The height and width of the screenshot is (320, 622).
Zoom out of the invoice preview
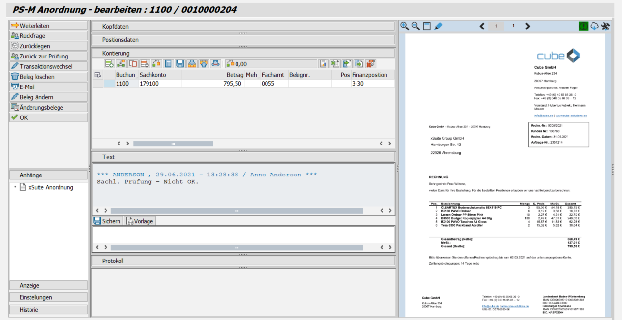tap(415, 26)
